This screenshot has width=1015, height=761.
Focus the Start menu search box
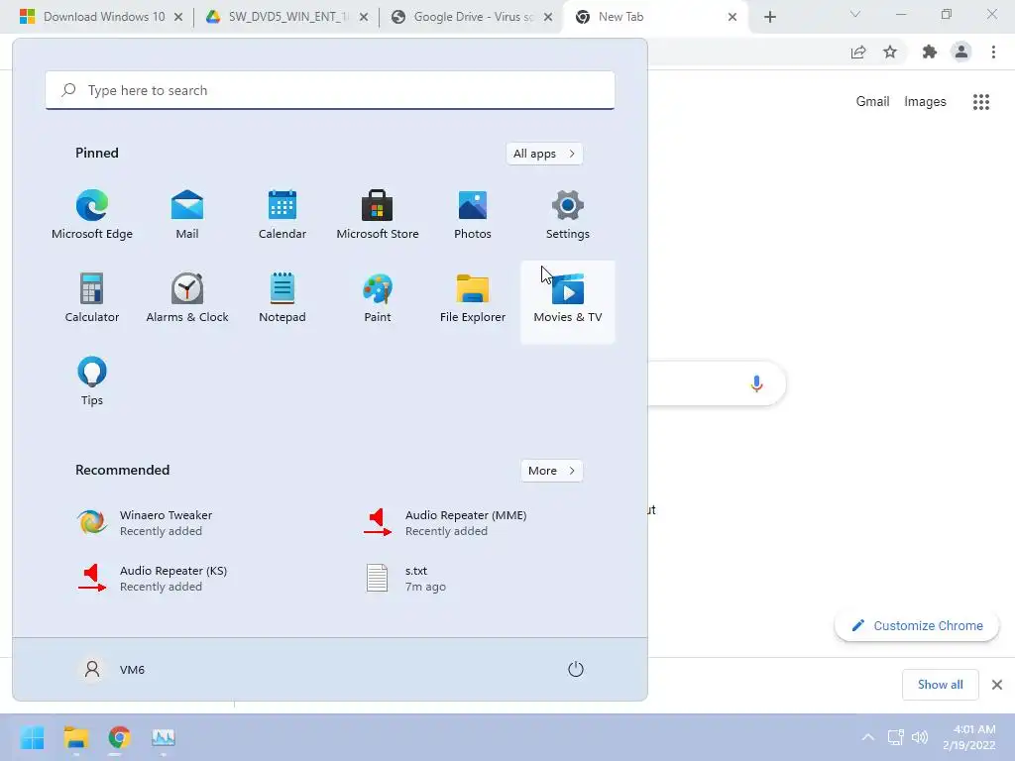(330, 90)
